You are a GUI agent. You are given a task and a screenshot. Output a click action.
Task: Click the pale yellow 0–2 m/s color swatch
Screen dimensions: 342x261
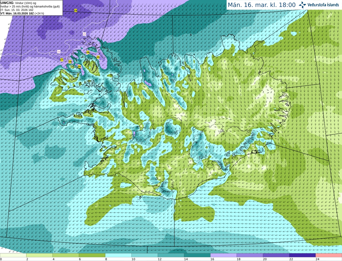point(13,255)
